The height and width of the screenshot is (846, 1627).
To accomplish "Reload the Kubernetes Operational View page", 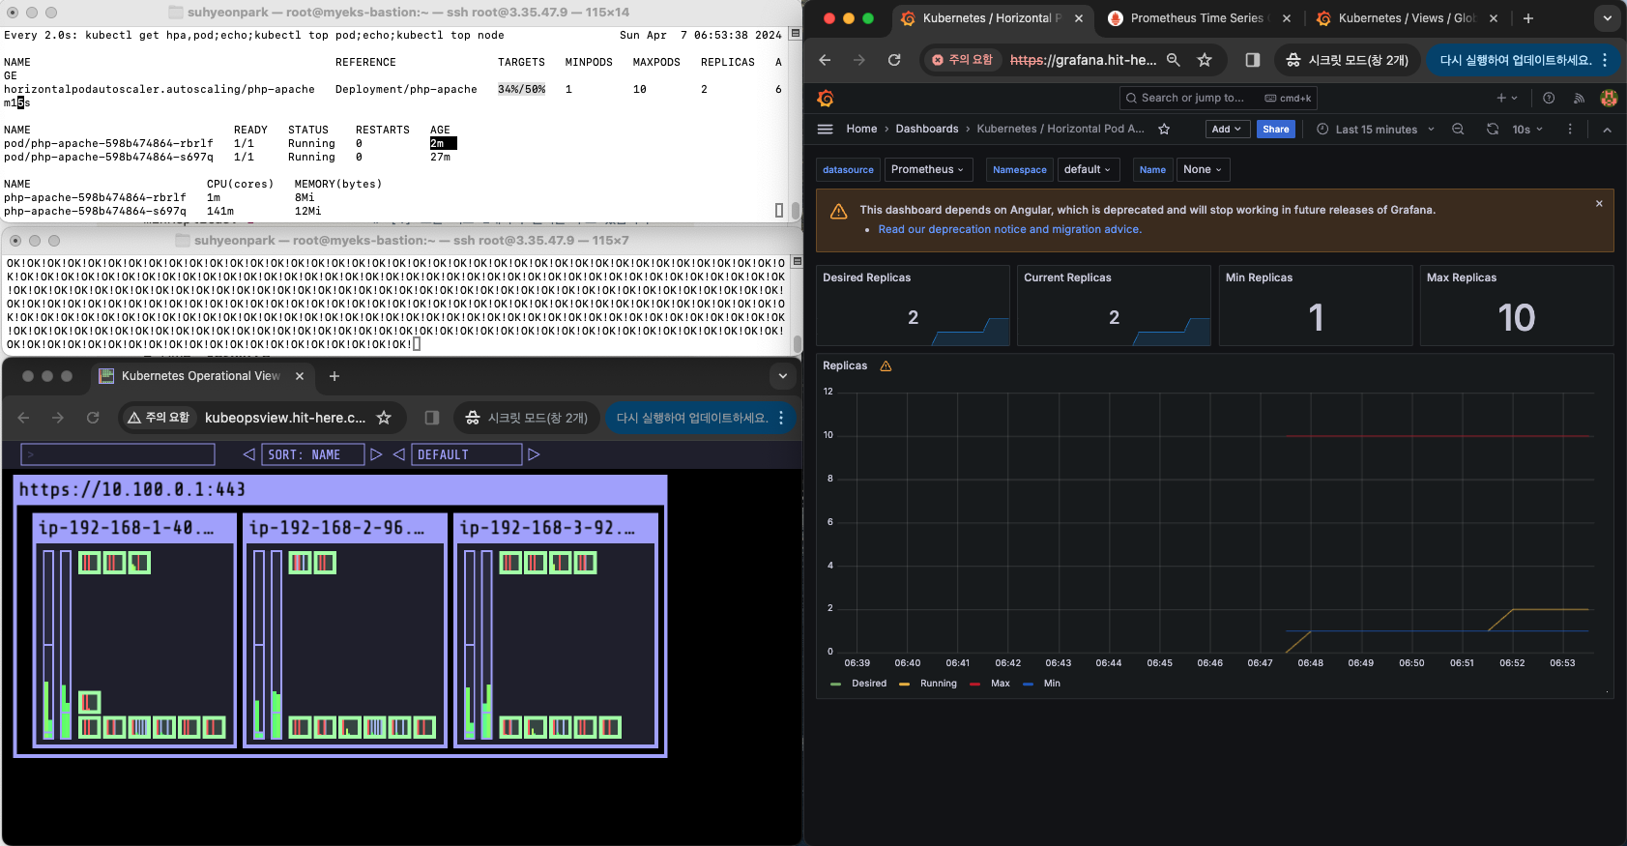I will [x=93, y=418].
